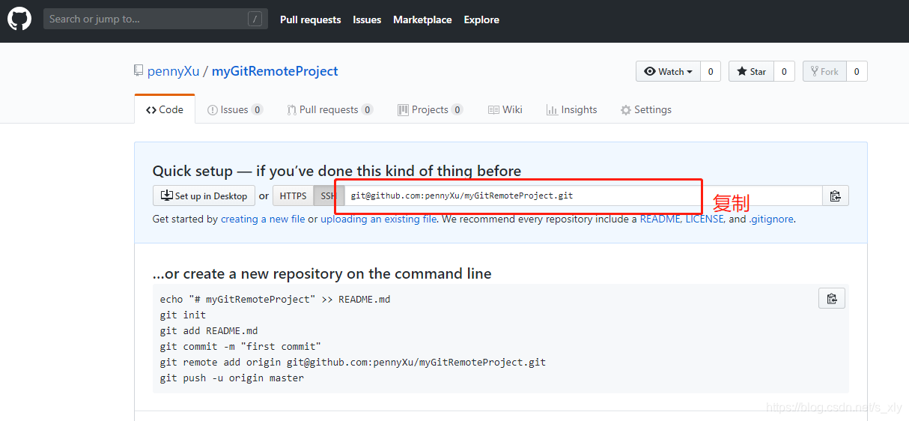The height and width of the screenshot is (421, 909).
Task: Open myGitRemoteProject repository link
Action: (x=275, y=71)
